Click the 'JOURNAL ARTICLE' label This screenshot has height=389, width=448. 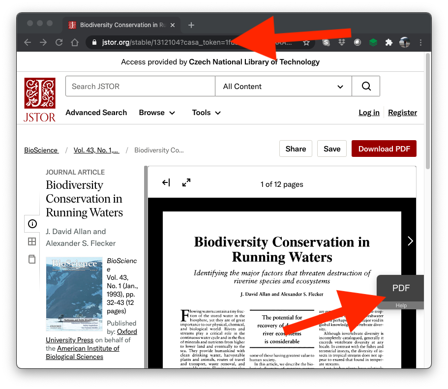pos(75,172)
